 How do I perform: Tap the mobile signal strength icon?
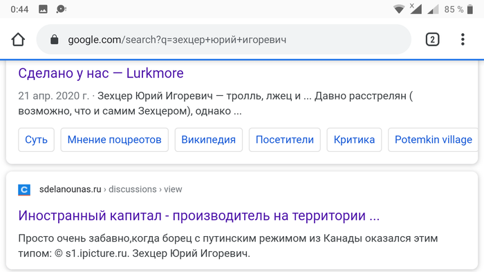click(433, 9)
